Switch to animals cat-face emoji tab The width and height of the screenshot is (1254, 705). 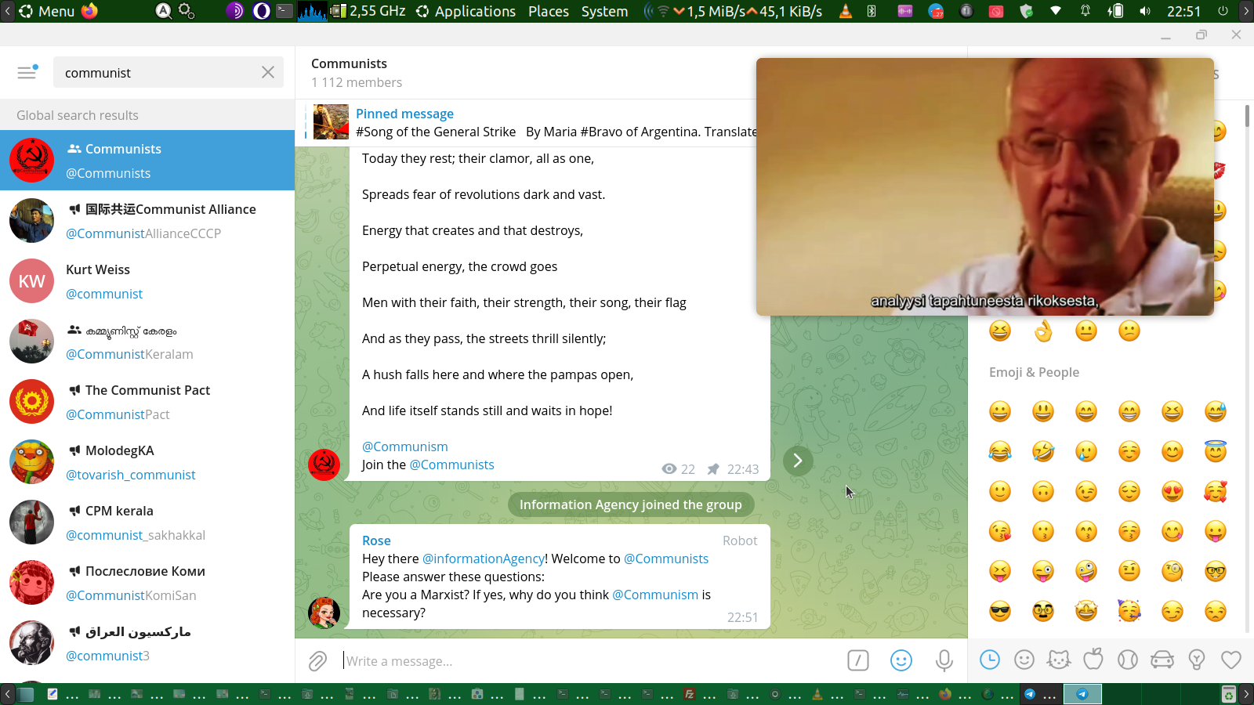tap(1059, 660)
